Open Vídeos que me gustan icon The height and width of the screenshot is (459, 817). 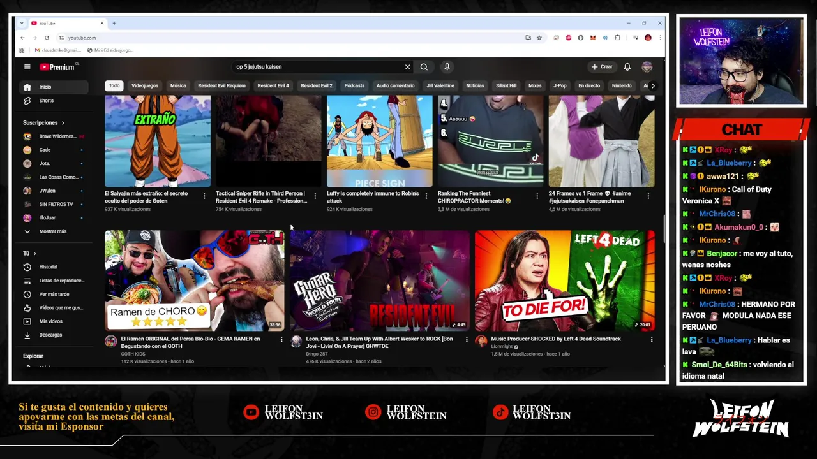27,308
